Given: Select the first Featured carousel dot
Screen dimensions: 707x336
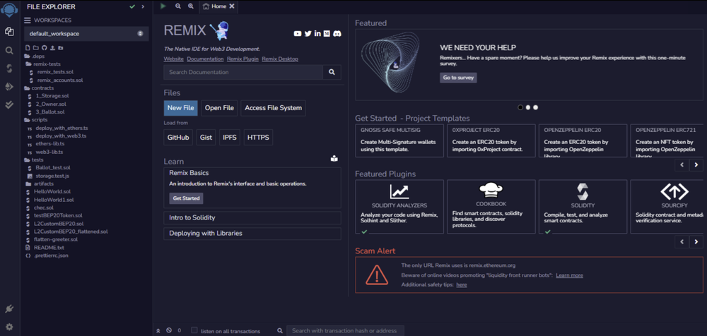Looking at the screenshot, I should click(520, 107).
